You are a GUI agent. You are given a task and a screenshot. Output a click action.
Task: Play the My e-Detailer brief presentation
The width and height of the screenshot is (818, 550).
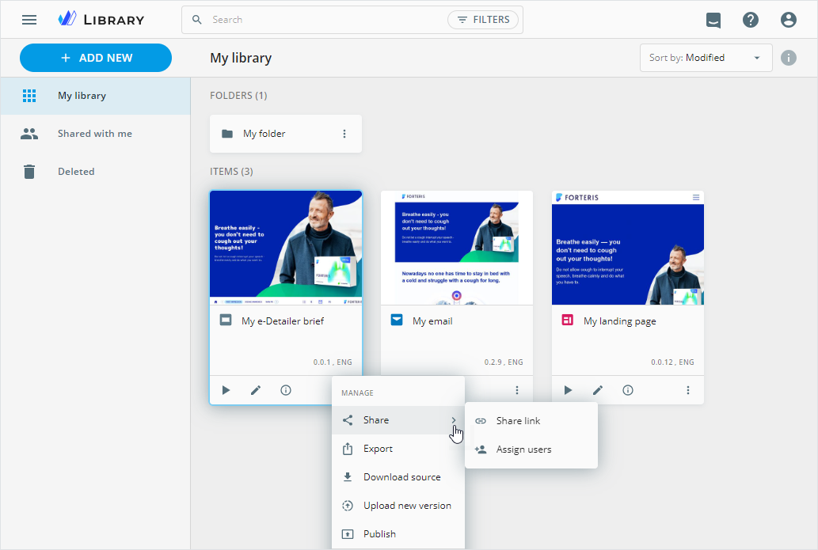point(226,390)
